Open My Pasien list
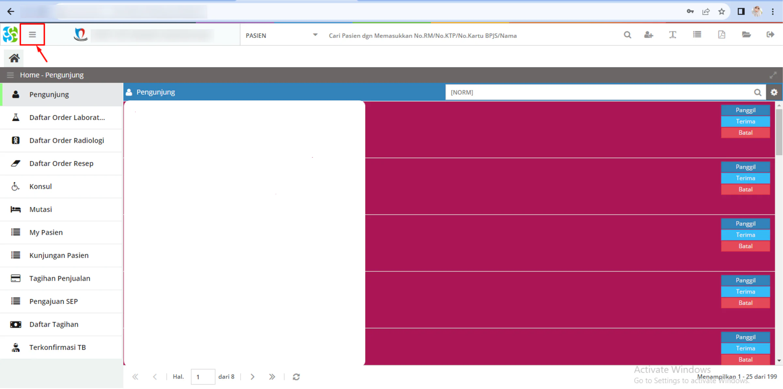The image size is (783, 389). (x=61, y=232)
